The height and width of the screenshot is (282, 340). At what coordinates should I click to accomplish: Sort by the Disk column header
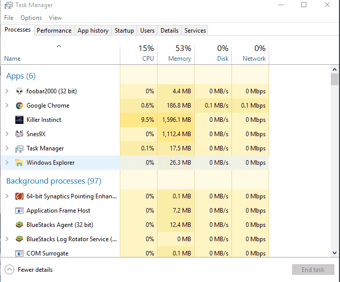pos(213,53)
